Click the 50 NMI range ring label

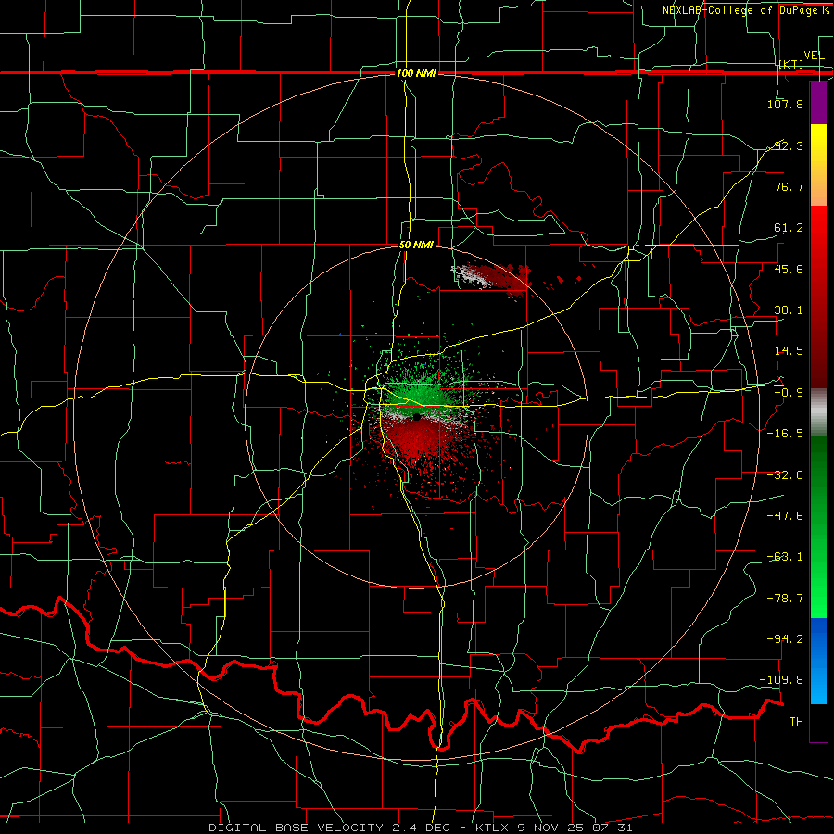[x=416, y=245]
